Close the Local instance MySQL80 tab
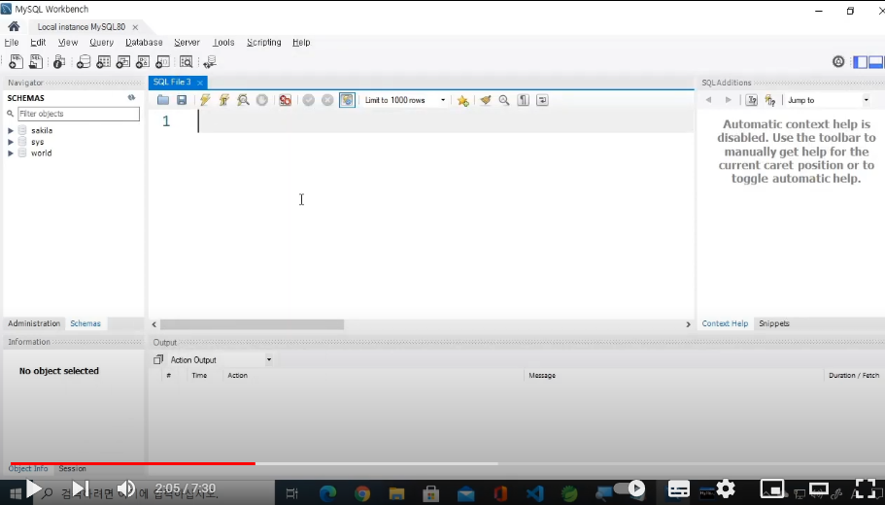This screenshot has height=505, width=885. tap(135, 27)
